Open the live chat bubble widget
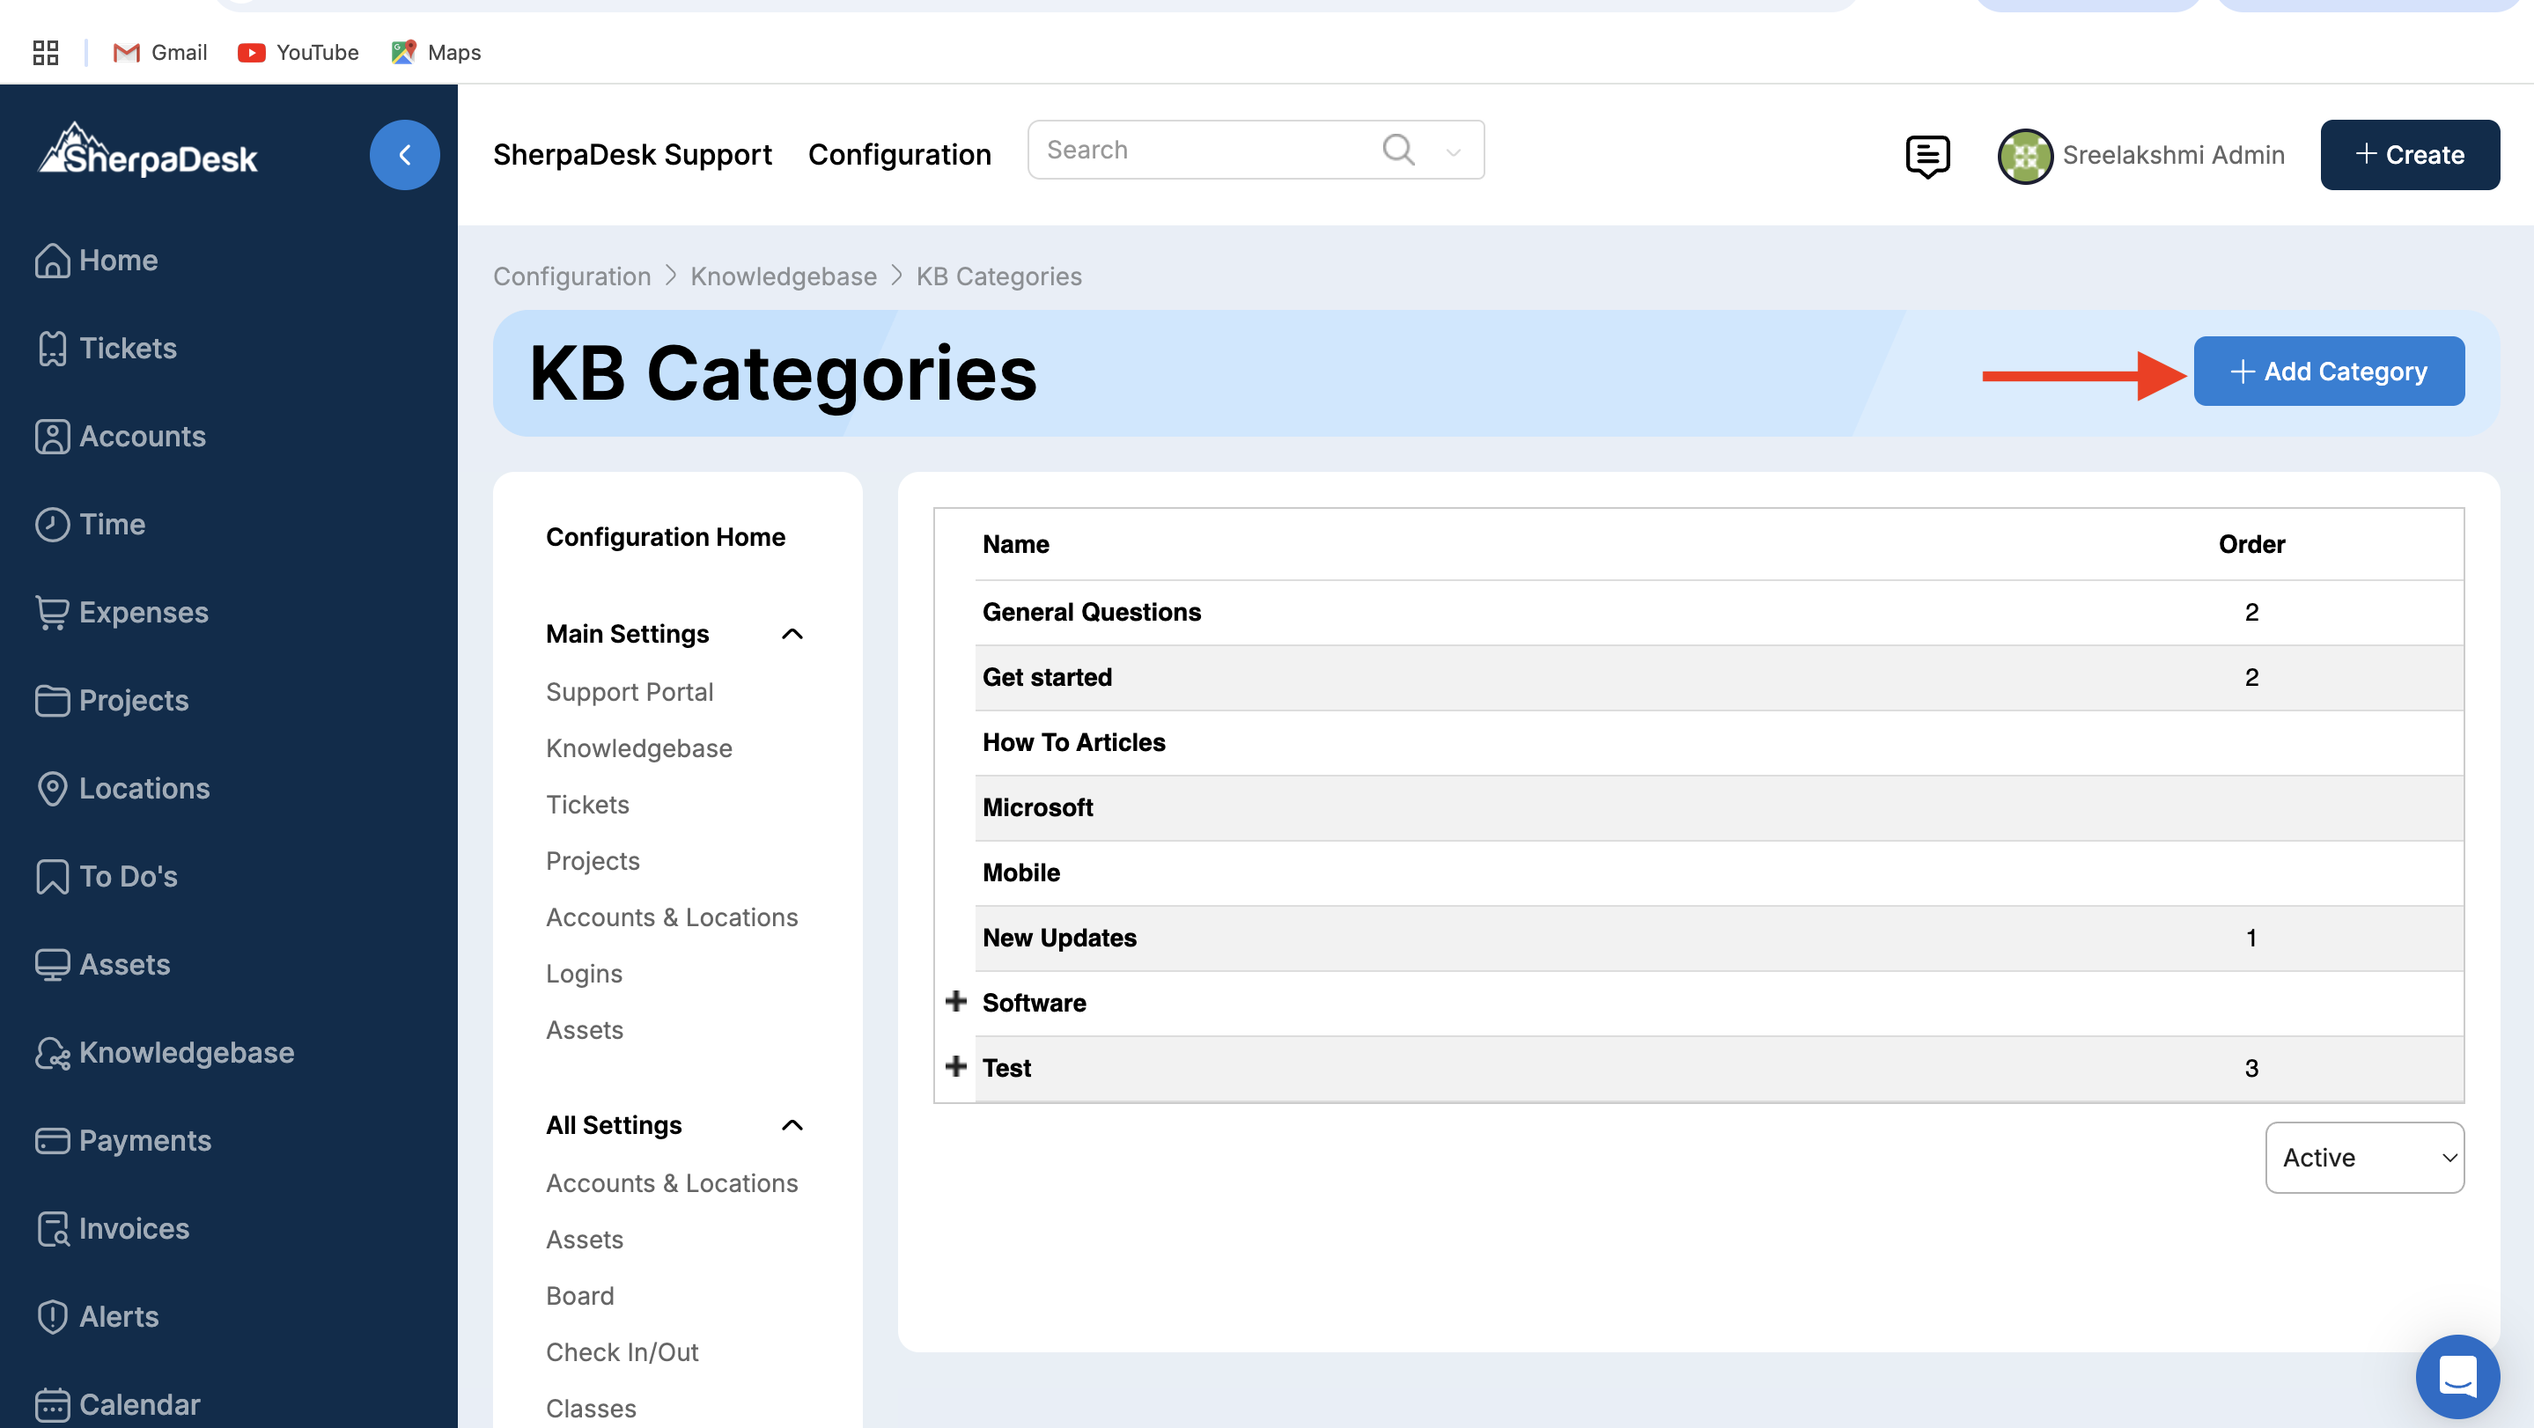Viewport: 2534px width, 1428px height. [2457, 1376]
